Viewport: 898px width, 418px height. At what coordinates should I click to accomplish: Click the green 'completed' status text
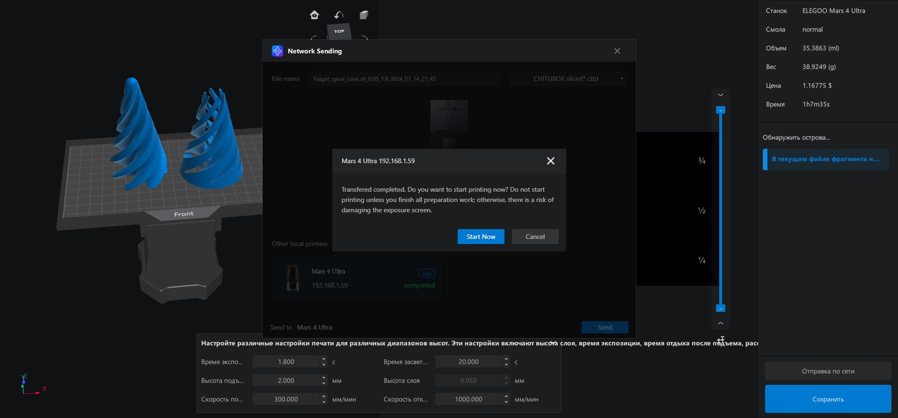click(419, 285)
